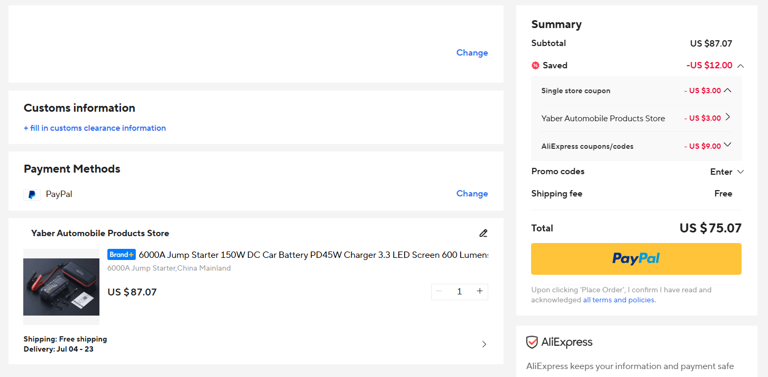The image size is (768, 377).
Task: Click fill in customs clearance information
Action: [x=95, y=128]
